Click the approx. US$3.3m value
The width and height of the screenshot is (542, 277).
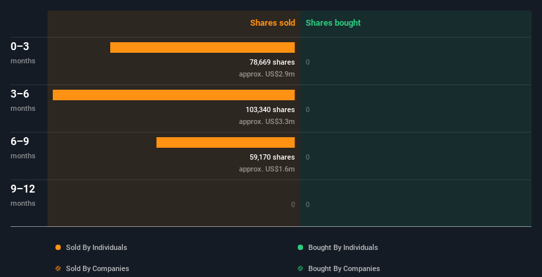(x=267, y=121)
